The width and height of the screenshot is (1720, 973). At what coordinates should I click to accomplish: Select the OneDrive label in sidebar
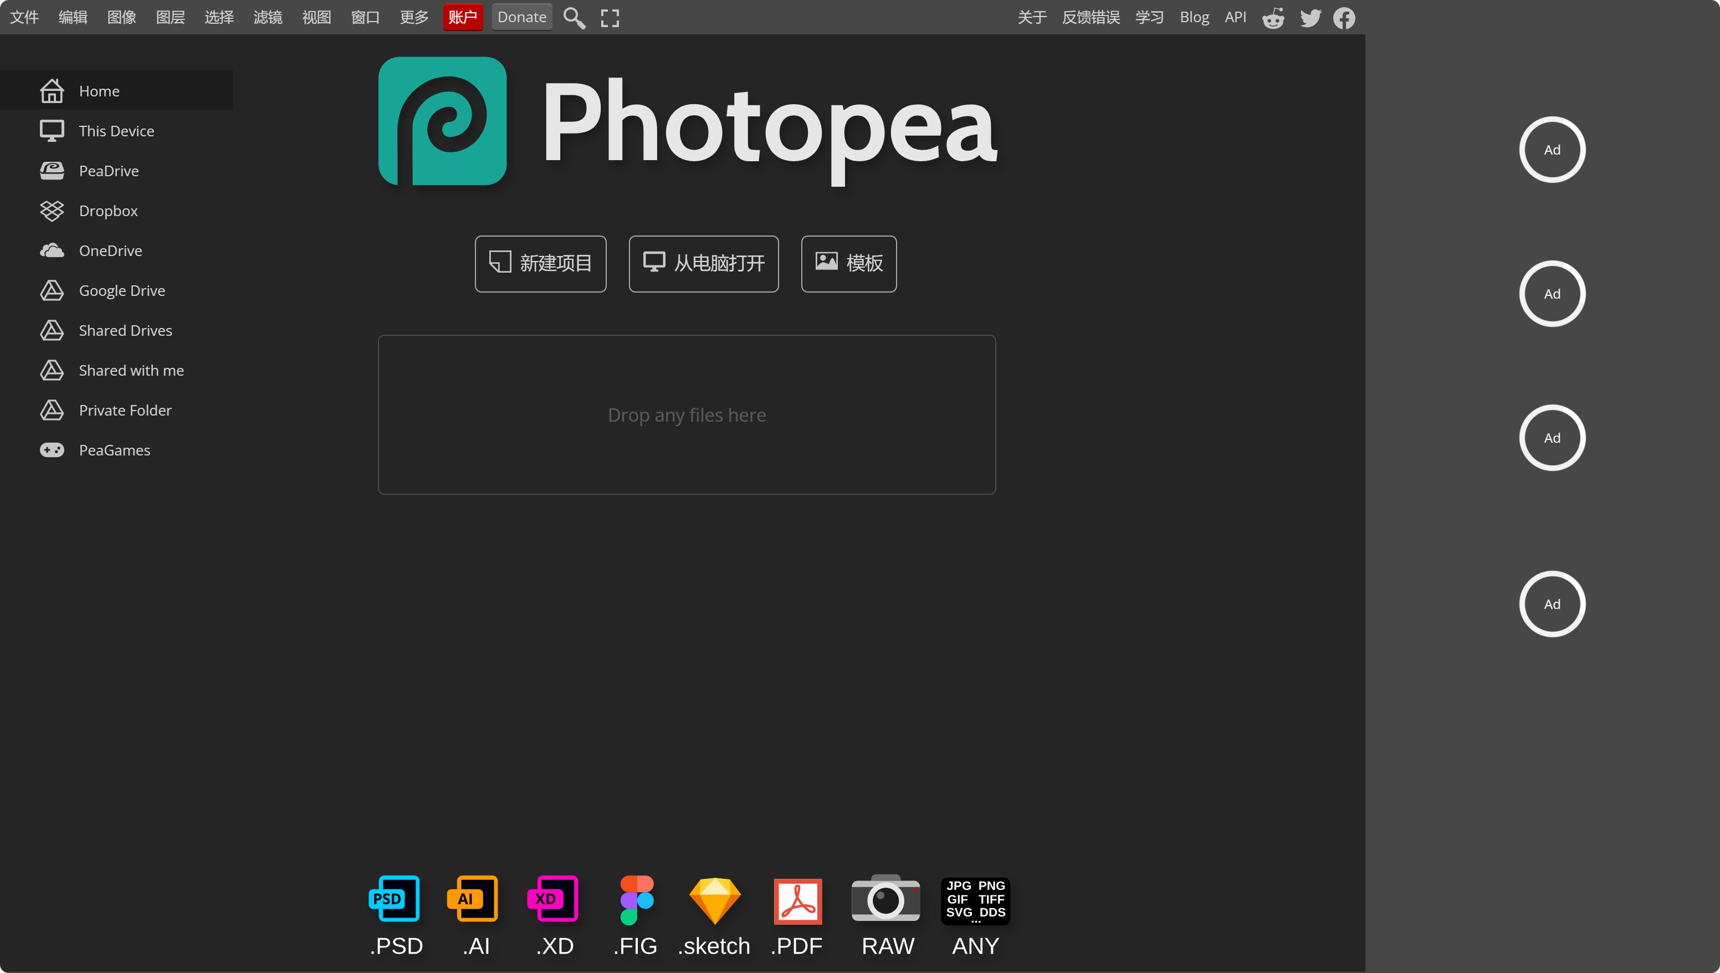(x=110, y=250)
